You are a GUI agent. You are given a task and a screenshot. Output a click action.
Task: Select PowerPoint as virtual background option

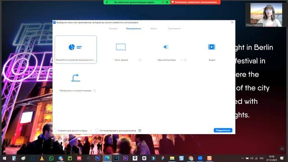(x=76, y=49)
